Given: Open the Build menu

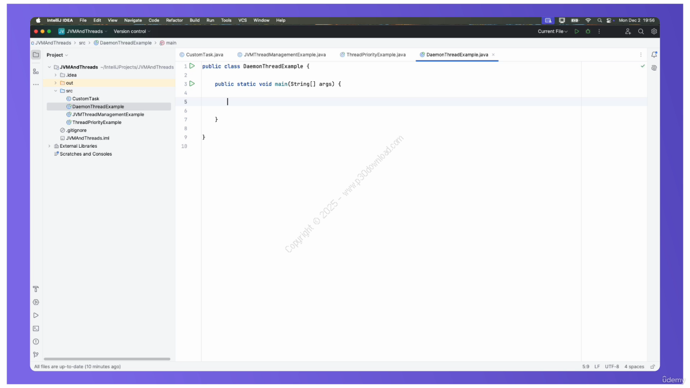Looking at the screenshot, I should pyautogui.click(x=195, y=20).
